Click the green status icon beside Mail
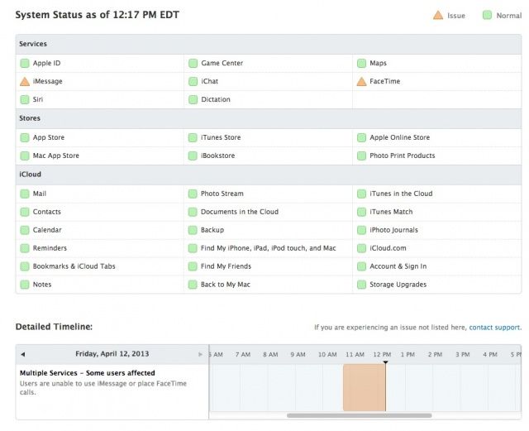The height and width of the screenshot is (431, 529). pyautogui.click(x=25, y=194)
